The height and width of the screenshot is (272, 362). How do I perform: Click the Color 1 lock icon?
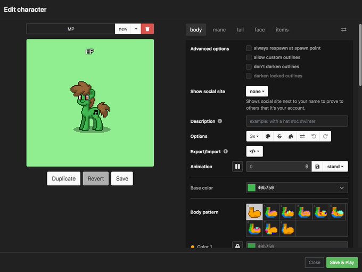coord(237,245)
